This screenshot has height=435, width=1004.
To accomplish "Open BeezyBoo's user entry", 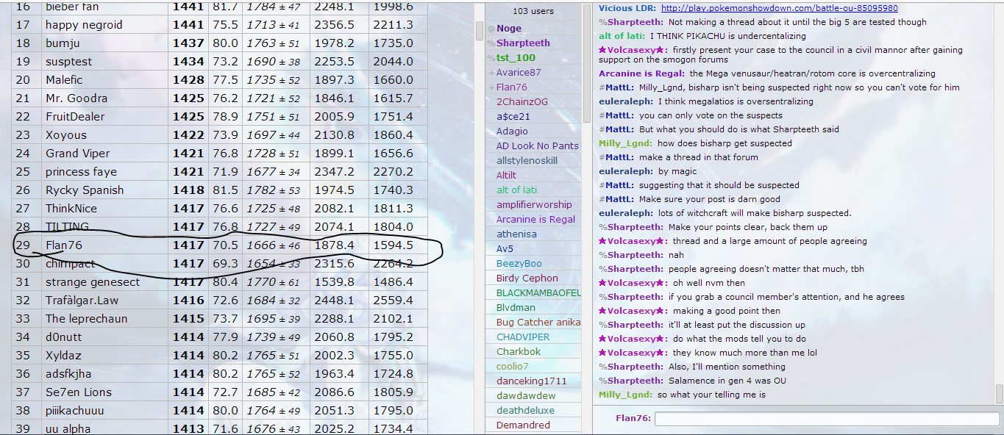I will pos(519,264).
